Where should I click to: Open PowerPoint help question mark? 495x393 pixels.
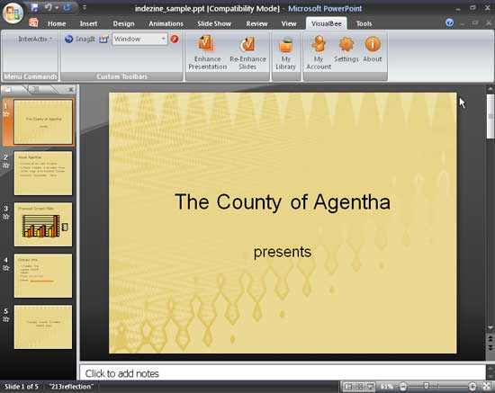pos(449,22)
